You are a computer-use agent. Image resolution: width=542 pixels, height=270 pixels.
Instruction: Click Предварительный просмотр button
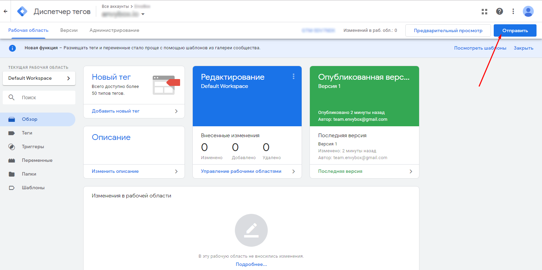coord(448,30)
